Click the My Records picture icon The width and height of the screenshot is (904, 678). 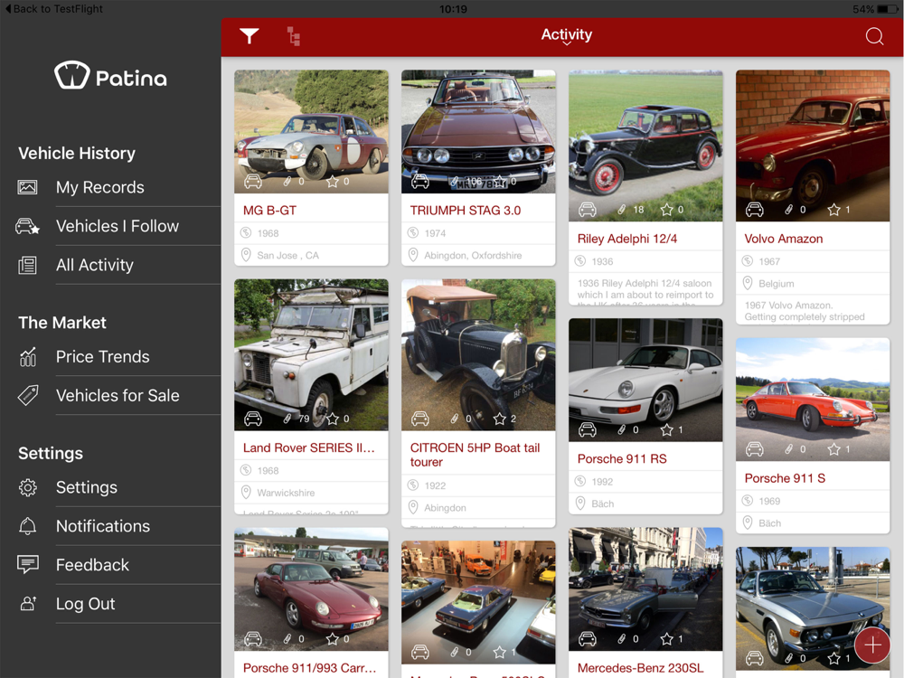[x=28, y=187]
